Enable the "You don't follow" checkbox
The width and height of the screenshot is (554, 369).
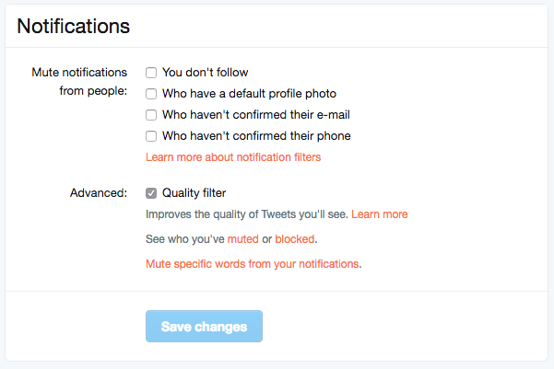pos(151,72)
